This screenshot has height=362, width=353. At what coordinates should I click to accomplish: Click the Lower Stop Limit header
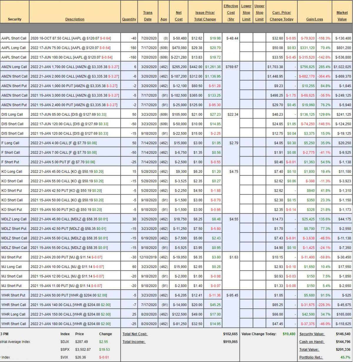click(x=246, y=13)
